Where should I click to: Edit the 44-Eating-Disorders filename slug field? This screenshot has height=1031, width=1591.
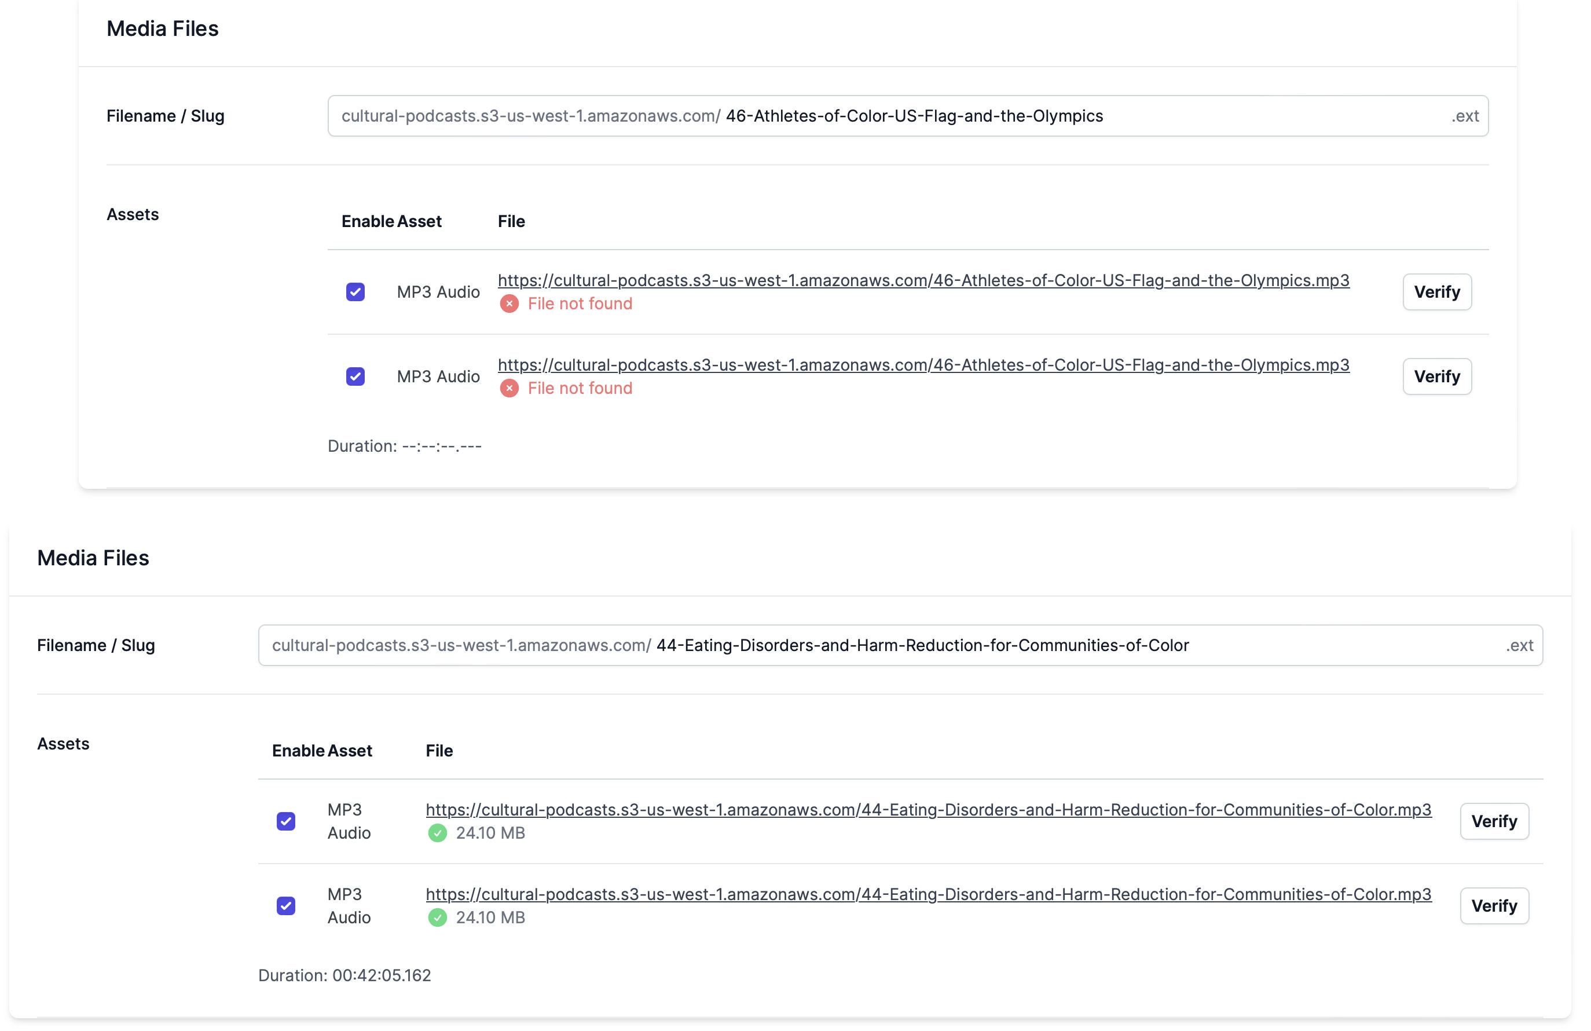coord(900,645)
